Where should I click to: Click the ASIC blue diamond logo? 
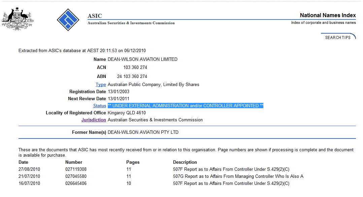click(68, 19)
